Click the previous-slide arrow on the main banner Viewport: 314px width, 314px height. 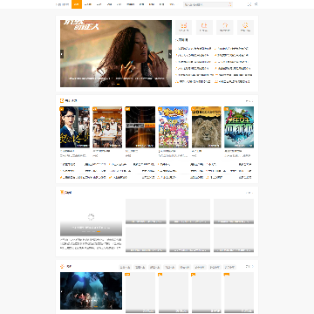62,54
